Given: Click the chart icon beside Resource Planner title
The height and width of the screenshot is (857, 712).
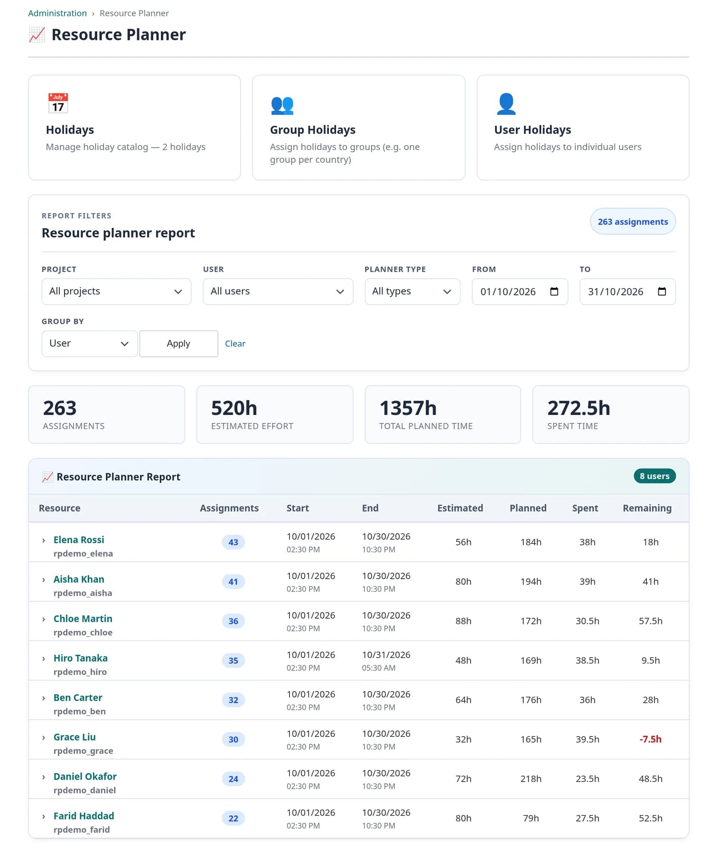Looking at the screenshot, I should pos(37,35).
